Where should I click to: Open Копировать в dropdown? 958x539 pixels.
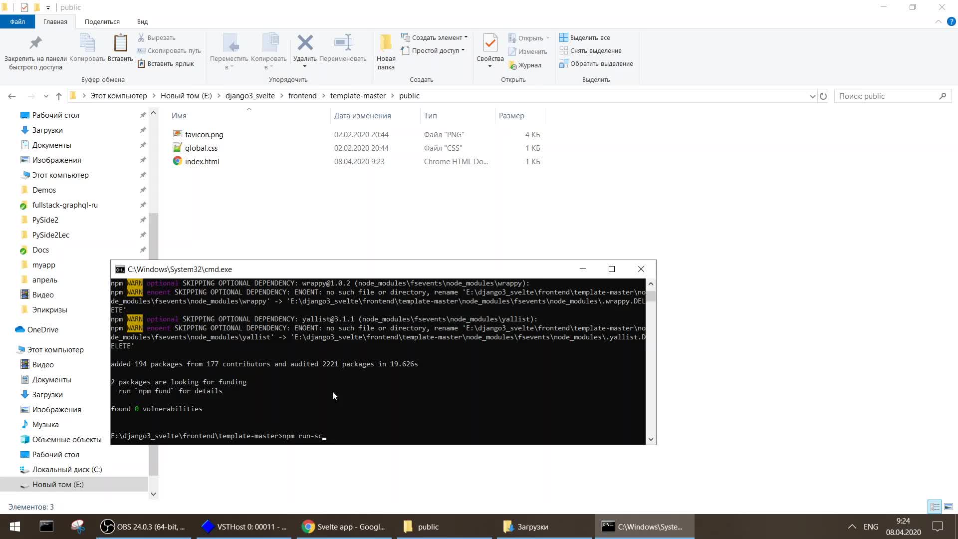pos(269,51)
